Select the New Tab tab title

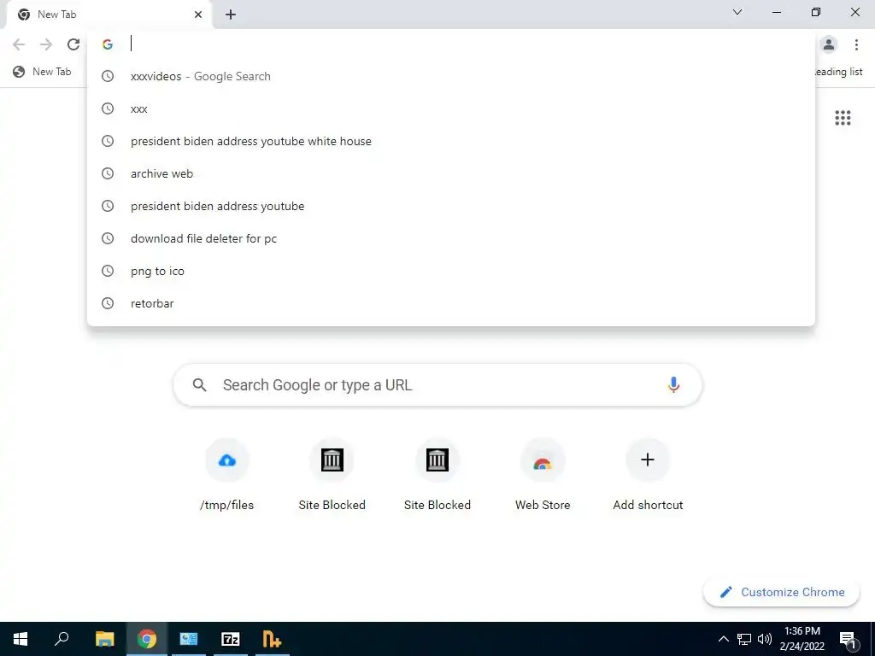tap(57, 15)
